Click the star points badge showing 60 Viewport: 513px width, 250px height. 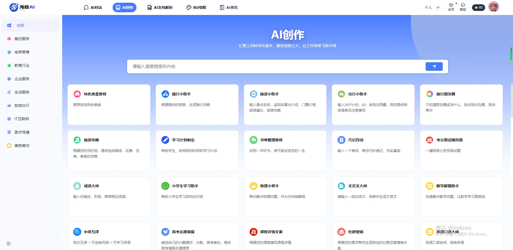click(x=478, y=7)
